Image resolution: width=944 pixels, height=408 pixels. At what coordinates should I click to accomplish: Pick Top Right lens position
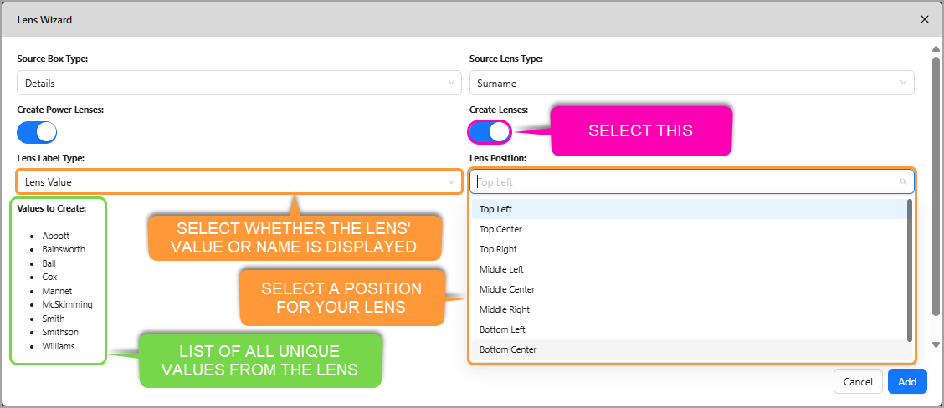(498, 249)
